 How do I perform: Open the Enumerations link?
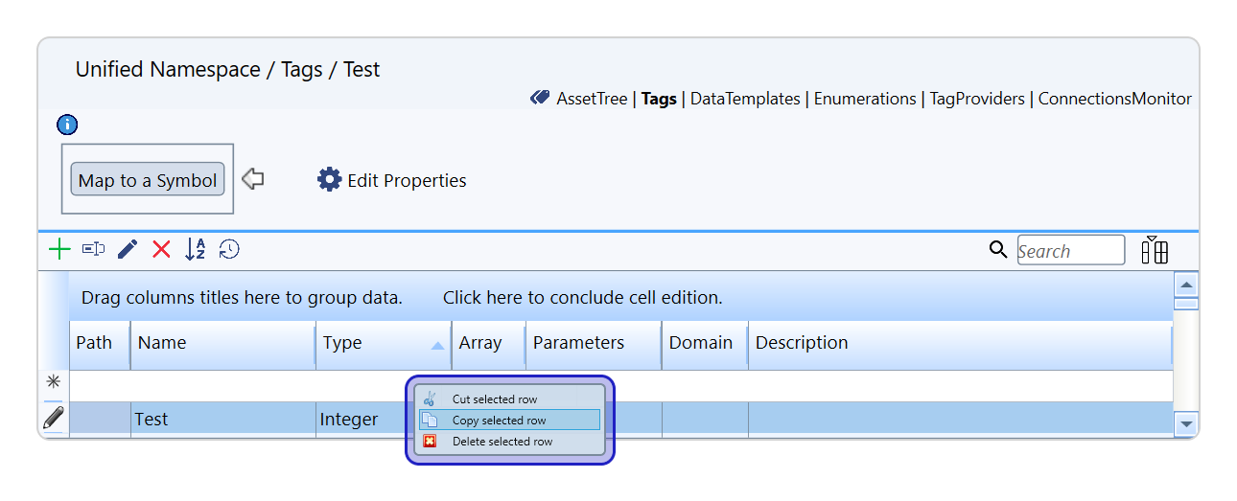pyautogui.click(x=864, y=99)
